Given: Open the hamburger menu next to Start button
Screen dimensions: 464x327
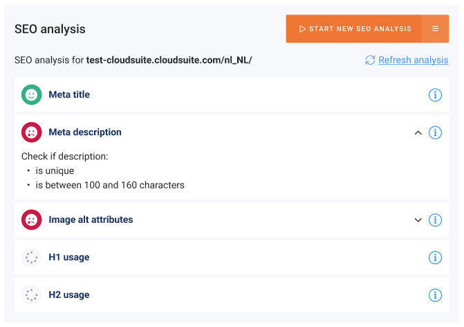Looking at the screenshot, I should [435, 29].
